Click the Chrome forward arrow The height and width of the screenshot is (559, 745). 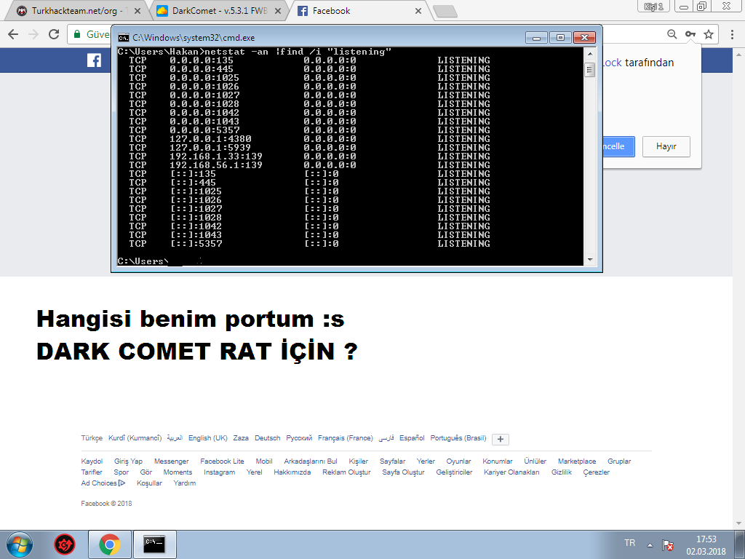pos(33,34)
